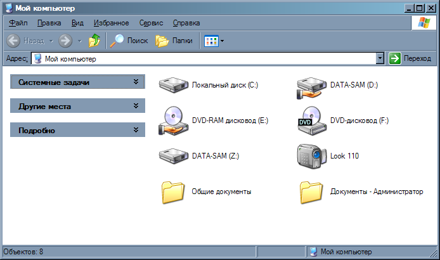This screenshot has width=440, height=260.
Task: Expand the Другие места panel
Action: point(77,106)
